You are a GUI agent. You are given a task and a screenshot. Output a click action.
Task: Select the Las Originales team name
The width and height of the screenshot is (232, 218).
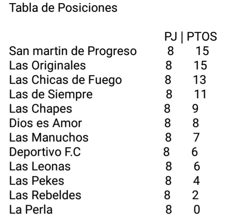coord(47,66)
